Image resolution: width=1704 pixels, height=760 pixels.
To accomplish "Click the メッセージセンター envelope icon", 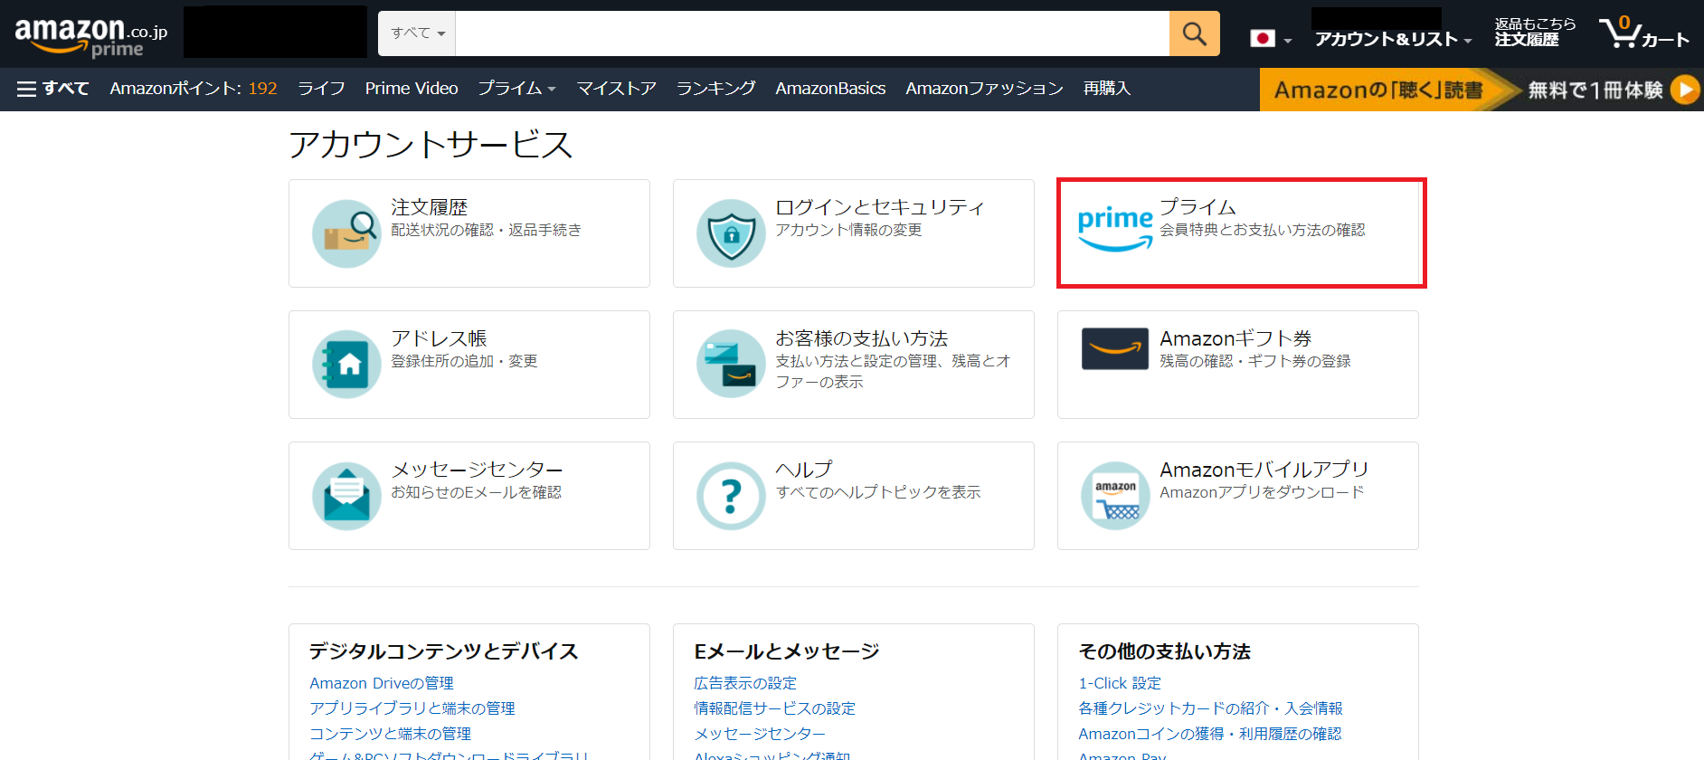I will coord(346,496).
